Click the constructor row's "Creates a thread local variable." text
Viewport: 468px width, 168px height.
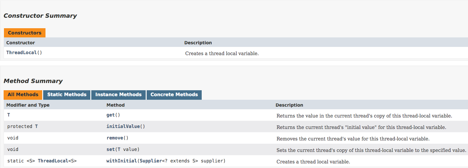click(x=222, y=53)
